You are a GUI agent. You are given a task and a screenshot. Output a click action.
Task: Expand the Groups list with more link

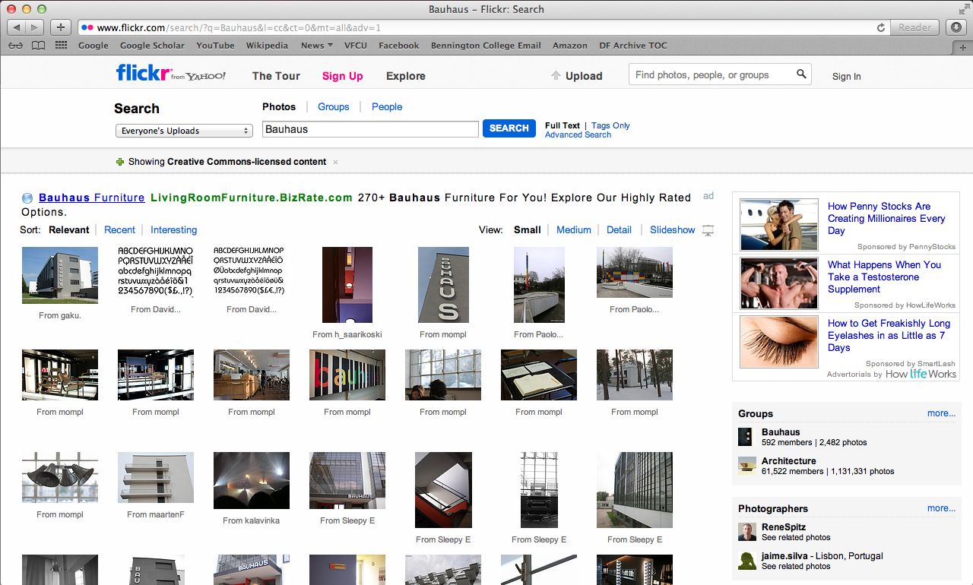941,413
